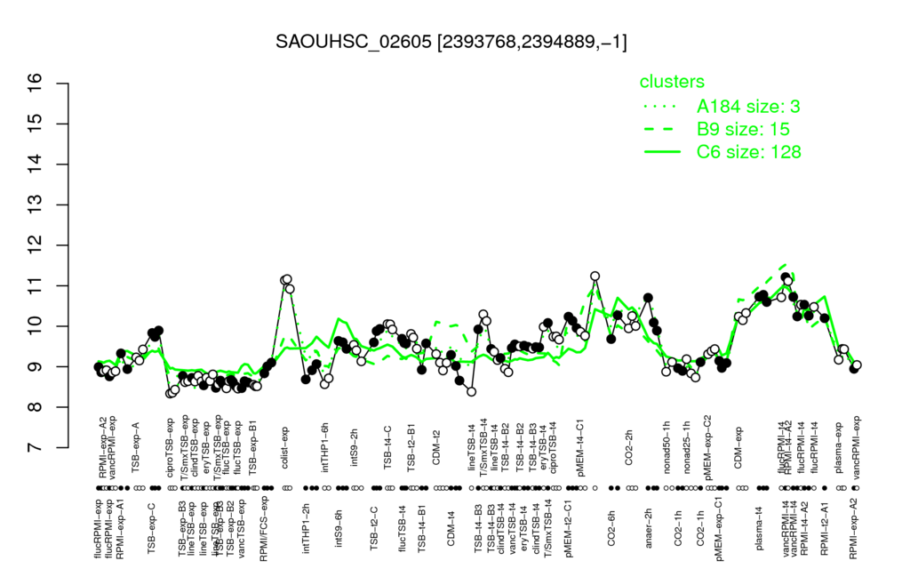910x569 pixels.
Task: Click x-axis label 'CDM-t4'
Action: point(451,528)
